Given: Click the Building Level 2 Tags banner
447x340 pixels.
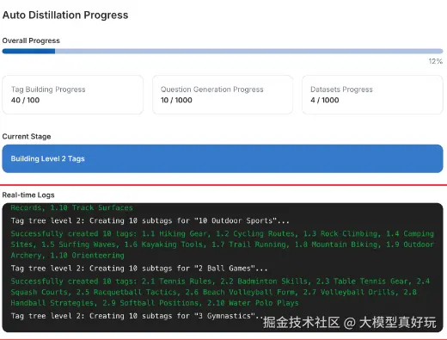Looking at the screenshot, I should coord(223,158).
